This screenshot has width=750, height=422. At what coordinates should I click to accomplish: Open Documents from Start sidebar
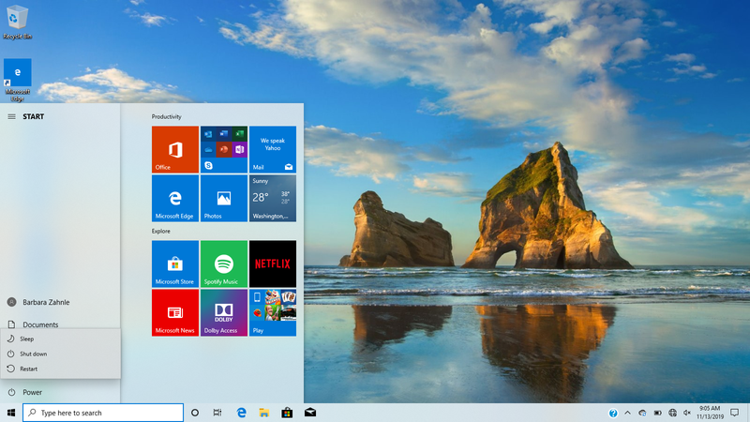[60, 322]
